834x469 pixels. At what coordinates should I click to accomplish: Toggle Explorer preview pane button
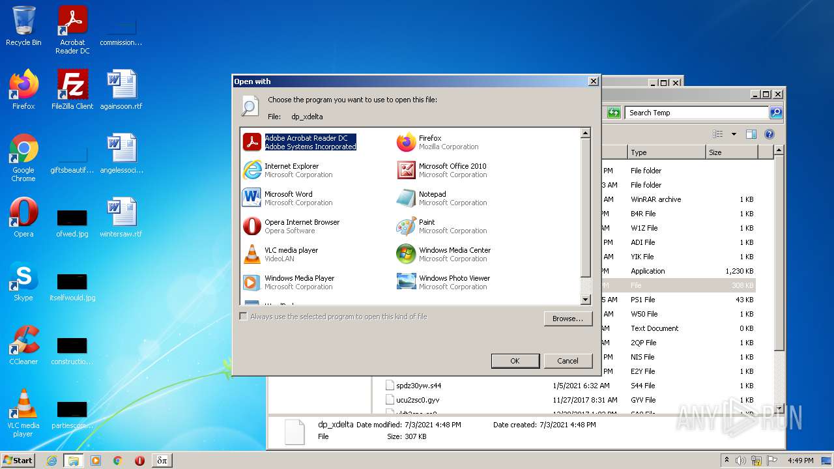751,134
